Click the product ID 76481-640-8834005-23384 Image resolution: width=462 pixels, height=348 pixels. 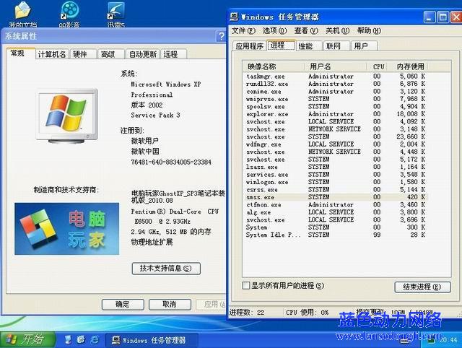point(171,162)
